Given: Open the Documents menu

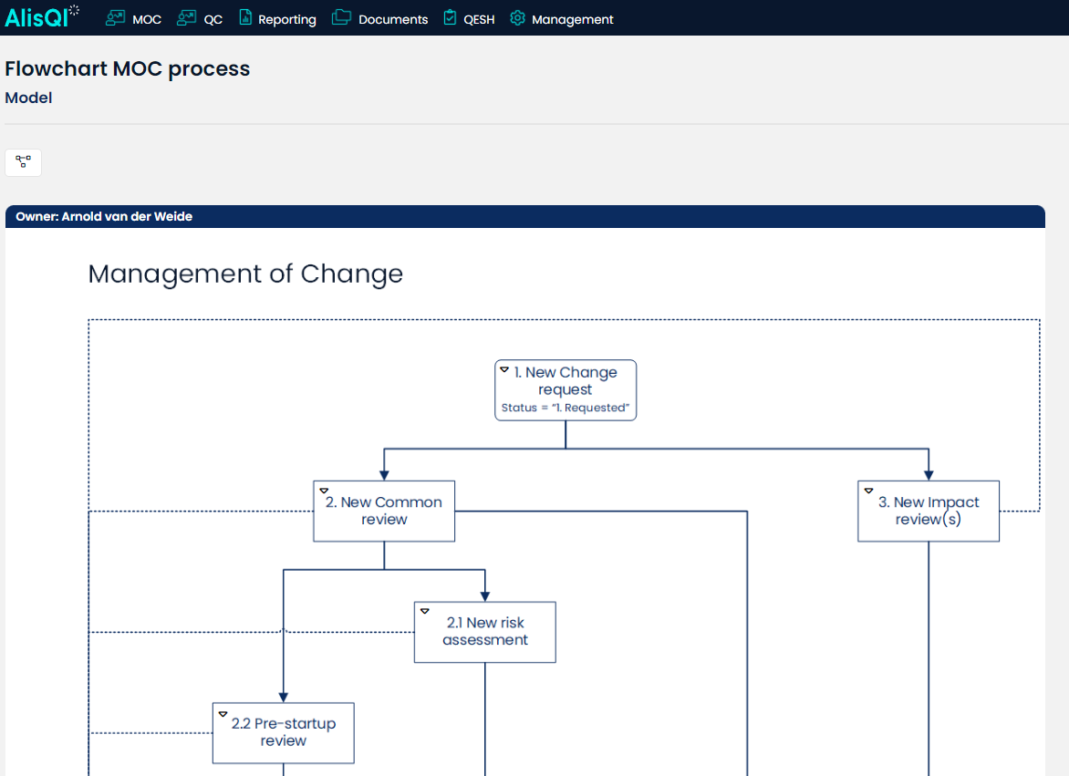Looking at the screenshot, I should coord(391,18).
